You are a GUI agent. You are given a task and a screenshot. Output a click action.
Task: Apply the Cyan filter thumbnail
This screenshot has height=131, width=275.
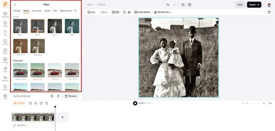pyautogui.click(x=72, y=26)
